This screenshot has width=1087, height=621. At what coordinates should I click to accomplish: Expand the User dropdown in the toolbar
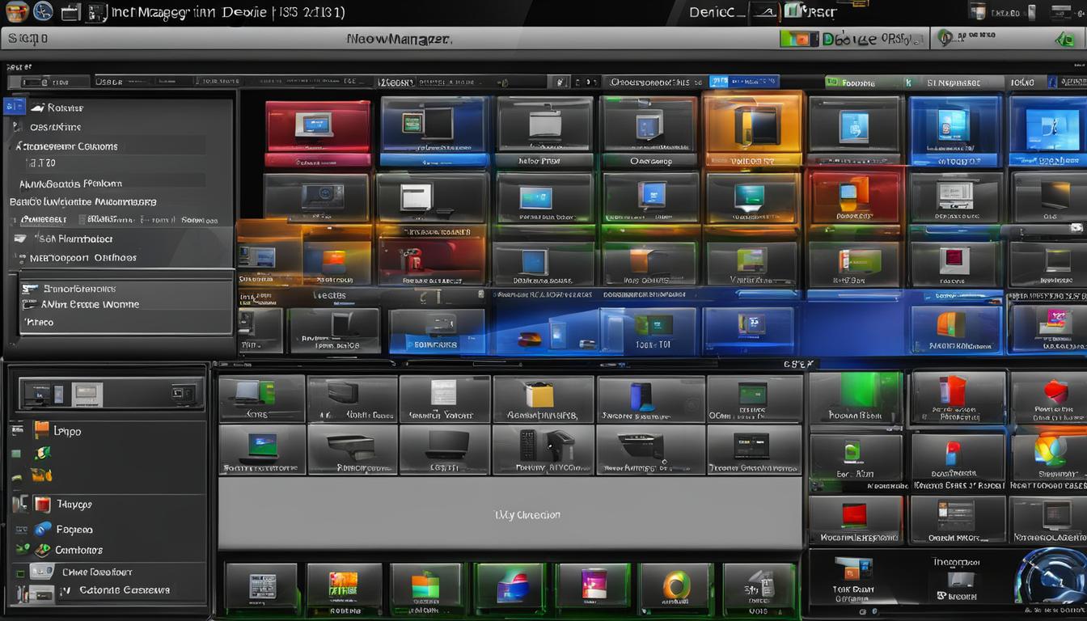[109, 82]
